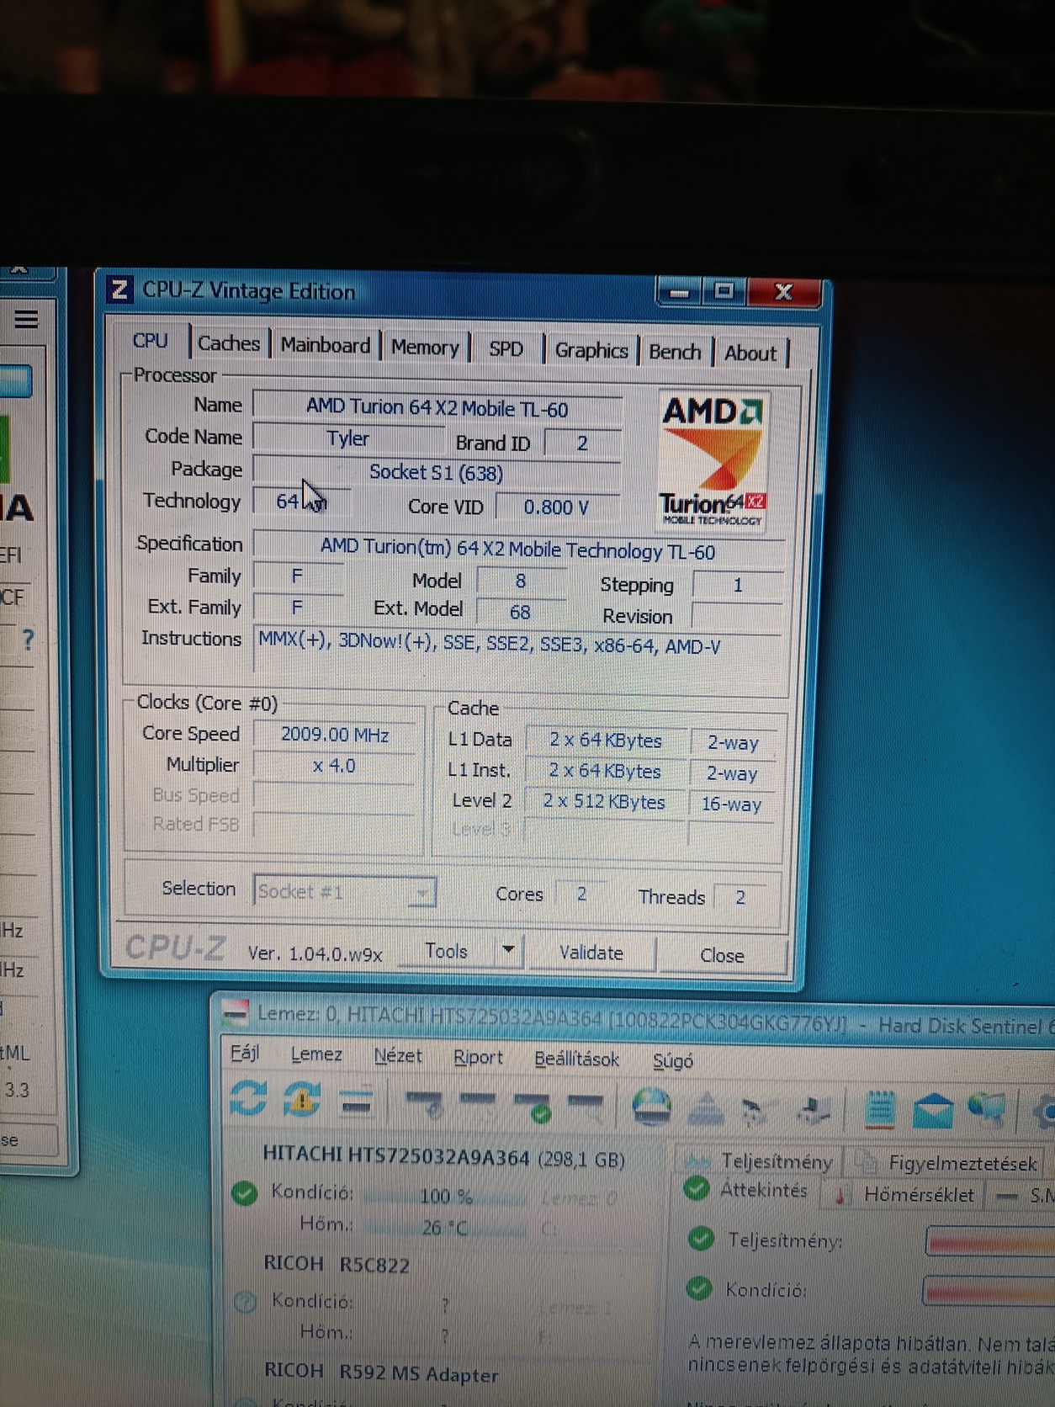Click the Tools button in CPU-Z

(x=446, y=951)
